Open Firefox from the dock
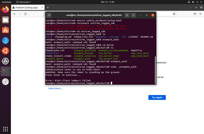The height and width of the screenshot is (134, 204). tap(5, 9)
